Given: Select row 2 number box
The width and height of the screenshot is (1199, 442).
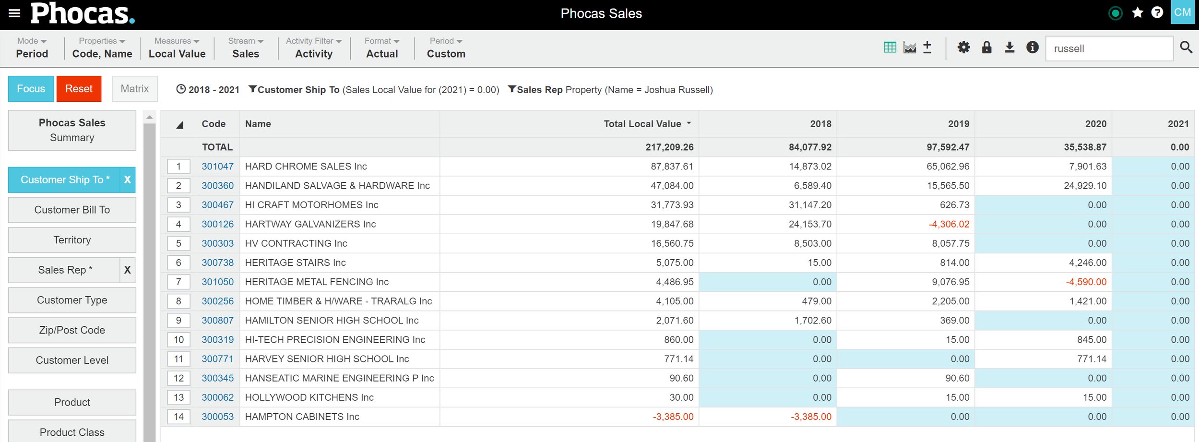Looking at the screenshot, I should pyautogui.click(x=178, y=186).
